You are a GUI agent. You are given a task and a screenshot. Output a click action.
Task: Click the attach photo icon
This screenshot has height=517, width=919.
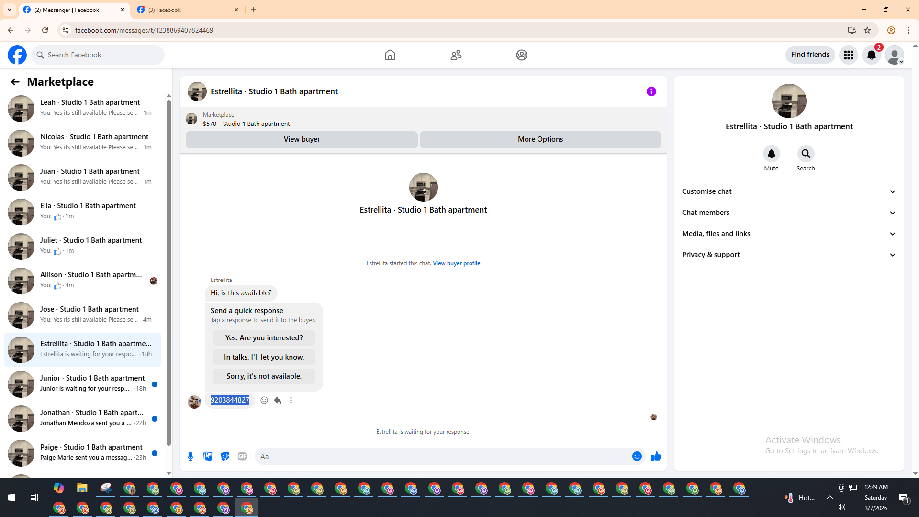(x=208, y=456)
